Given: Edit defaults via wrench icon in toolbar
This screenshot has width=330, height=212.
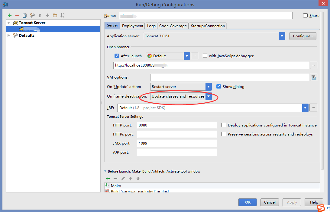Looking at the screenshot, I should point(32,15).
